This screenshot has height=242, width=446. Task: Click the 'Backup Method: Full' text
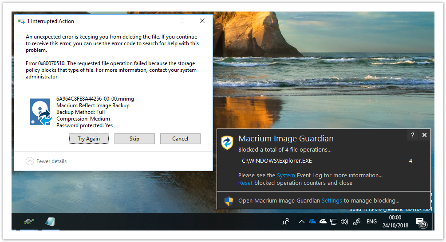(x=80, y=112)
